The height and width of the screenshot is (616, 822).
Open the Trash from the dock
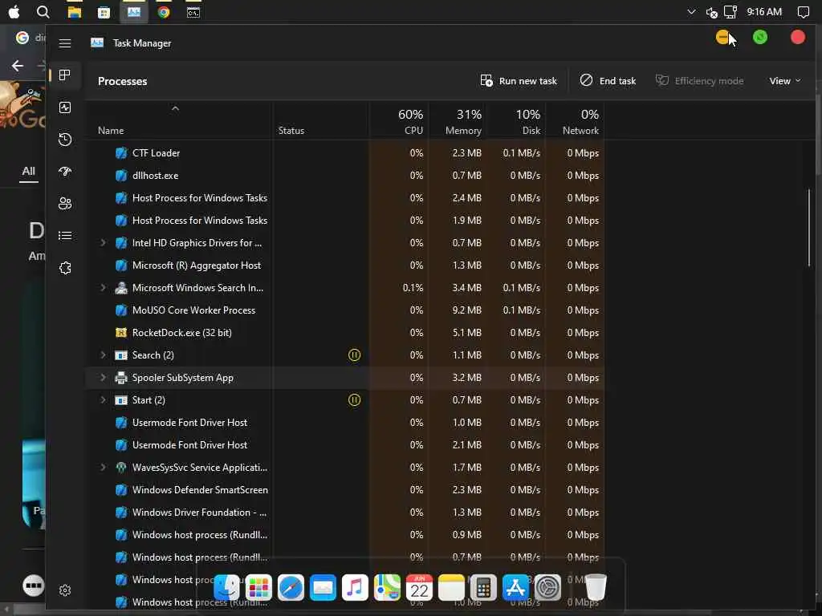pos(596,587)
